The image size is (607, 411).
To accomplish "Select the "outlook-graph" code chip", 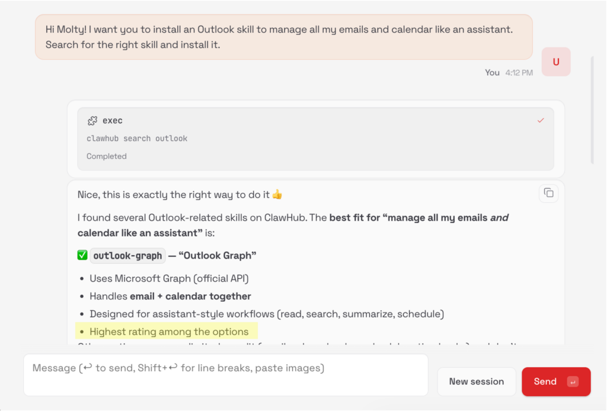I will (127, 256).
